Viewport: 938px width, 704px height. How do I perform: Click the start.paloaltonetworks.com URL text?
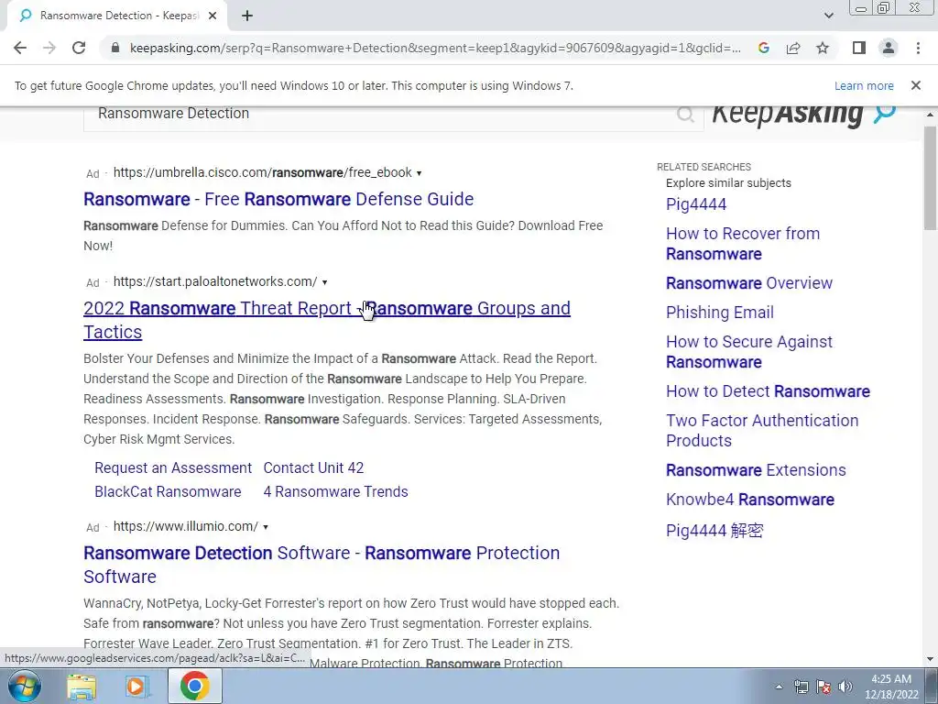(x=215, y=281)
